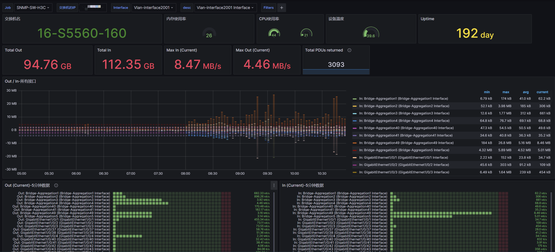The height and width of the screenshot is (252, 555).
Task: Click the In (Current)-5分钟数据 panel title
Action: (x=303, y=186)
